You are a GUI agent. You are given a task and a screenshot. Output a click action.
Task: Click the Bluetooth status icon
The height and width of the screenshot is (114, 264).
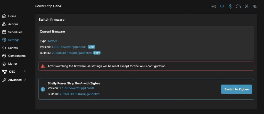(x=230, y=6)
